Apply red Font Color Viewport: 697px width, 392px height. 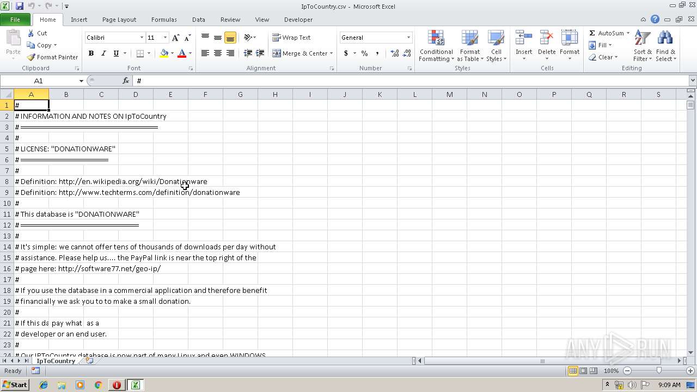[182, 53]
